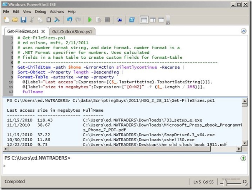Click the zoom value 12 in status bar
This screenshot has width=252, height=190.
pyautogui.click(x=244, y=182)
